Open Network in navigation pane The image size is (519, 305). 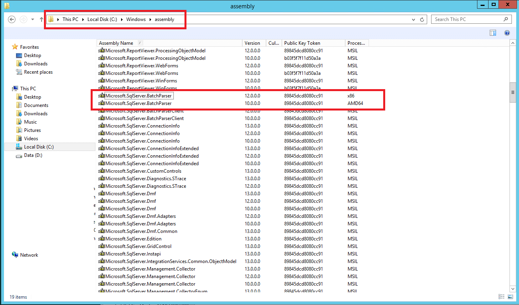(29, 255)
